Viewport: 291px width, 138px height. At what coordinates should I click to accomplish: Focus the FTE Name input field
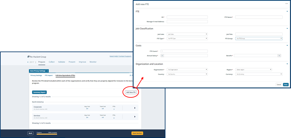(259, 17)
